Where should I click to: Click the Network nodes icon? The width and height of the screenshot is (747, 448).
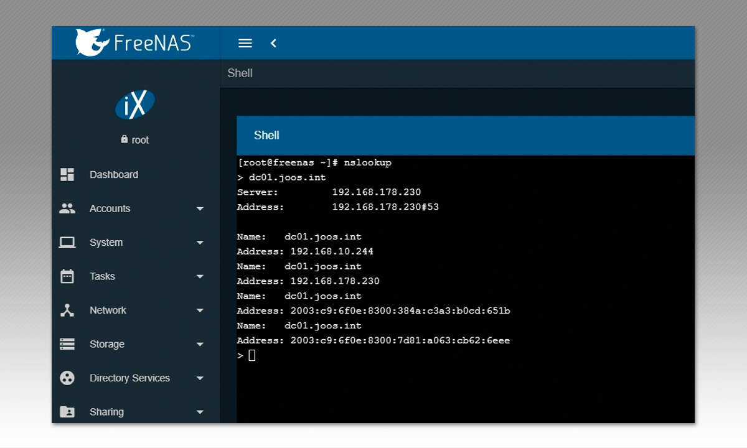point(67,310)
